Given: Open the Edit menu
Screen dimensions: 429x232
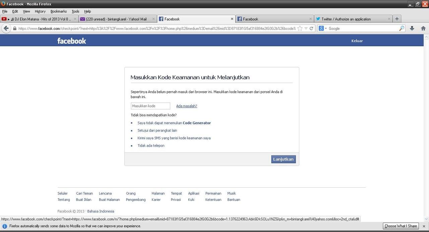Looking at the screenshot, I should point(15,11).
